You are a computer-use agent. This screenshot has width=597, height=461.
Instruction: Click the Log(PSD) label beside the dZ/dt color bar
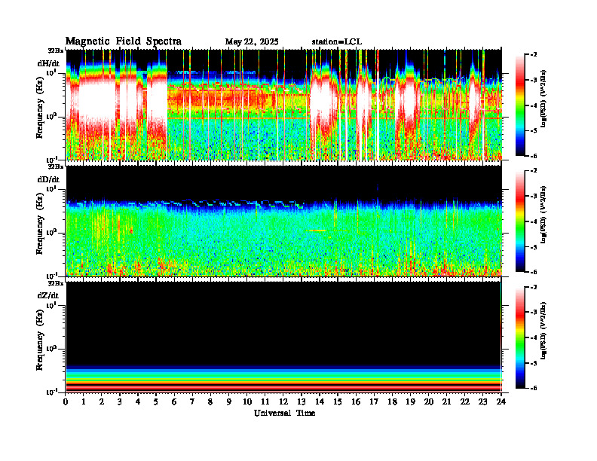click(x=543, y=331)
